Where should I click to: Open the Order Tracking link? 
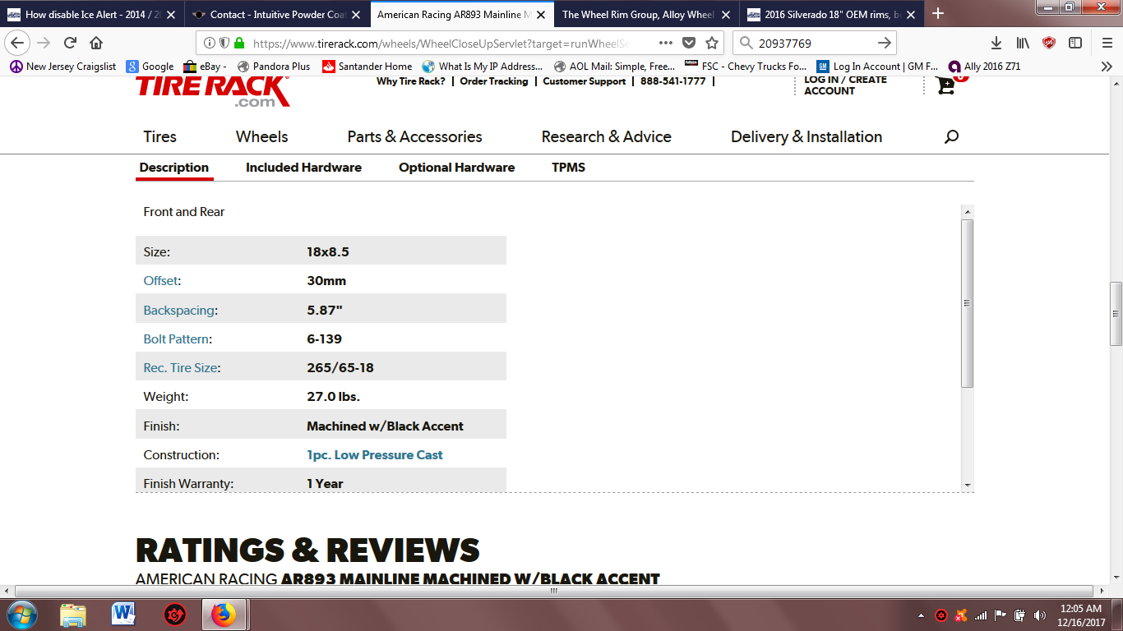click(494, 81)
